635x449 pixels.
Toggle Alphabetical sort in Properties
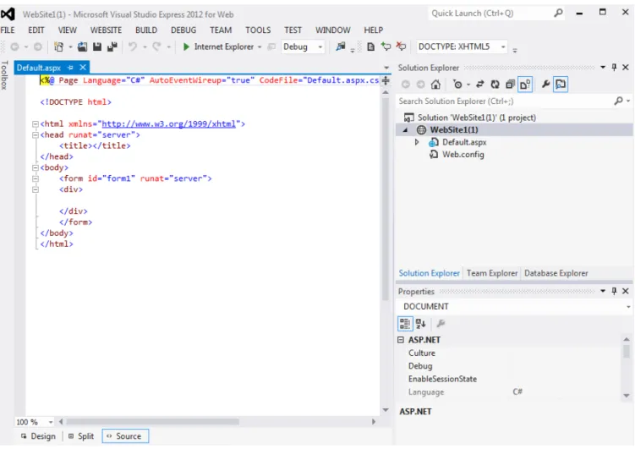[x=421, y=324]
